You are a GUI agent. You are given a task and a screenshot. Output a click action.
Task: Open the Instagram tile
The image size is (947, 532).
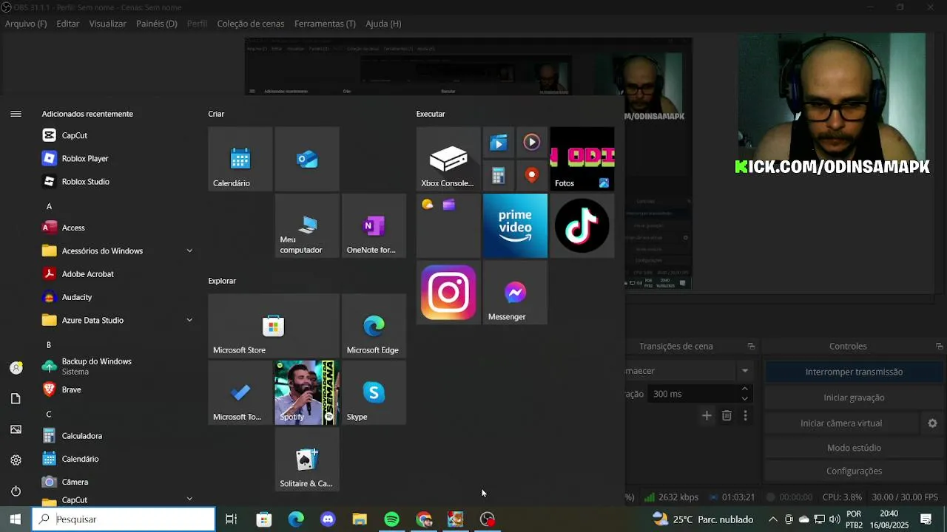[x=448, y=293]
